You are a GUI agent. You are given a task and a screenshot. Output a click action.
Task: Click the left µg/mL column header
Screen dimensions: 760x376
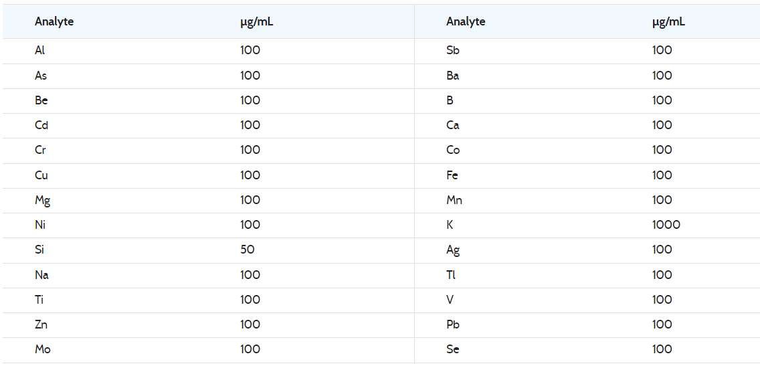(x=257, y=22)
